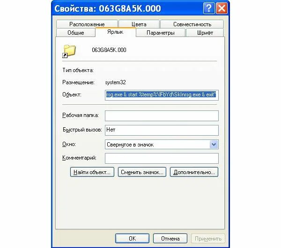Close the Свойства dialog window

coord(222,8)
